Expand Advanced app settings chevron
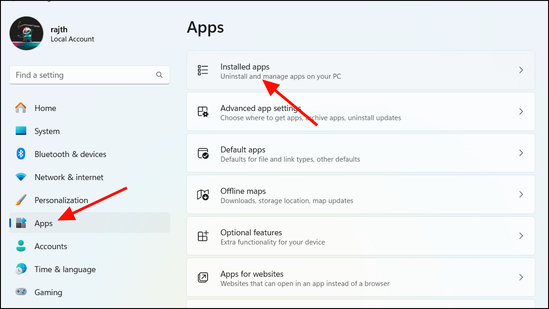 pos(521,111)
